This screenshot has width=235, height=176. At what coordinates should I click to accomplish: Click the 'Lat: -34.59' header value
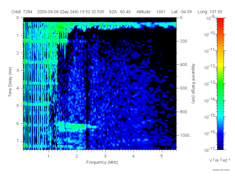pos(182,12)
